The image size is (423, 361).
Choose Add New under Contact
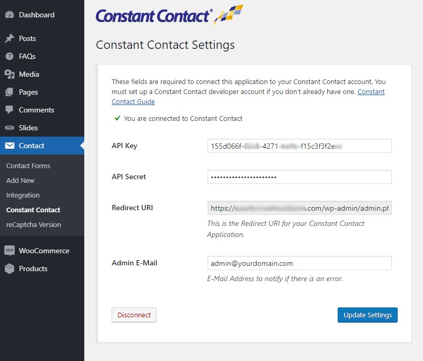[x=20, y=180]
